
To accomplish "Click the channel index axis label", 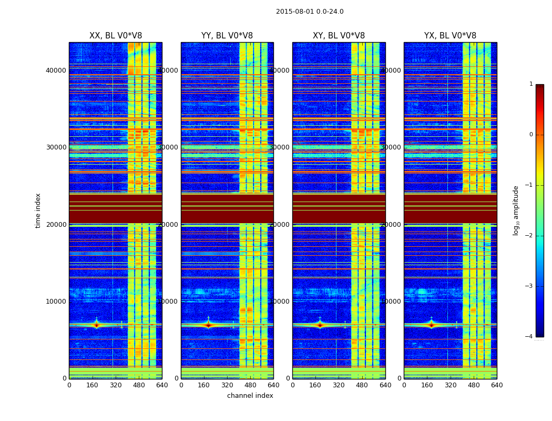I will coord(250,396).
